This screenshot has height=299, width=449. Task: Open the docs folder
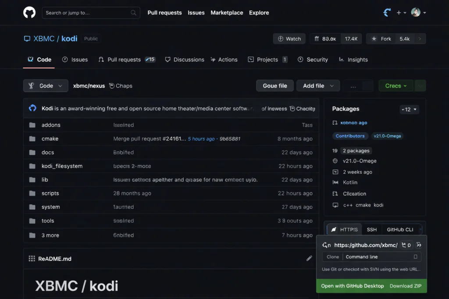click(x=47, y=152)
